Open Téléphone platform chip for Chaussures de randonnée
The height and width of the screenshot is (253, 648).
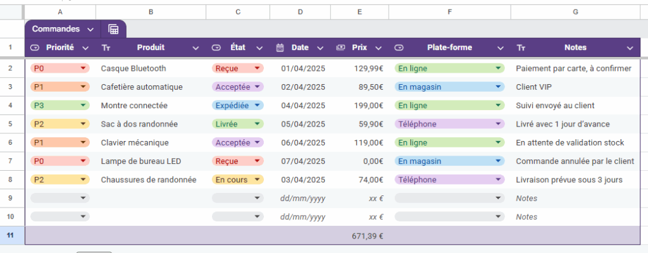point(450,180)
